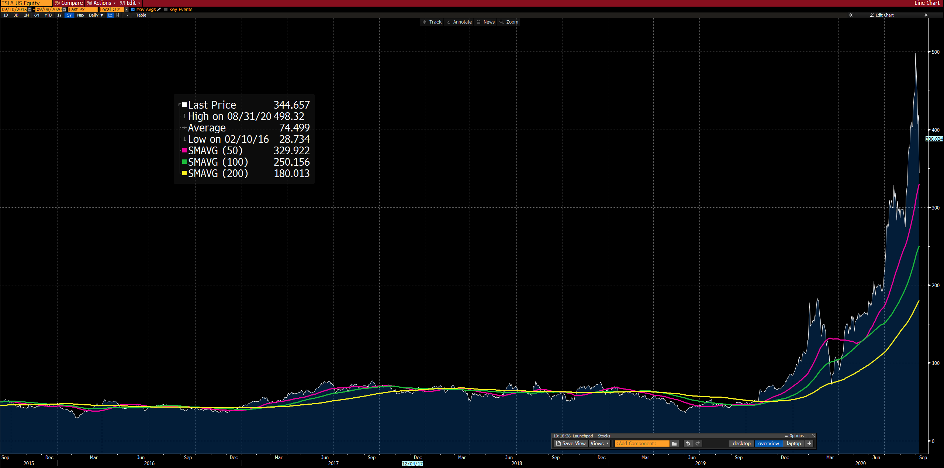Select the line chart type icon
Image resolution: width=944 pixels, height=468 pixels.
(110, 15)
